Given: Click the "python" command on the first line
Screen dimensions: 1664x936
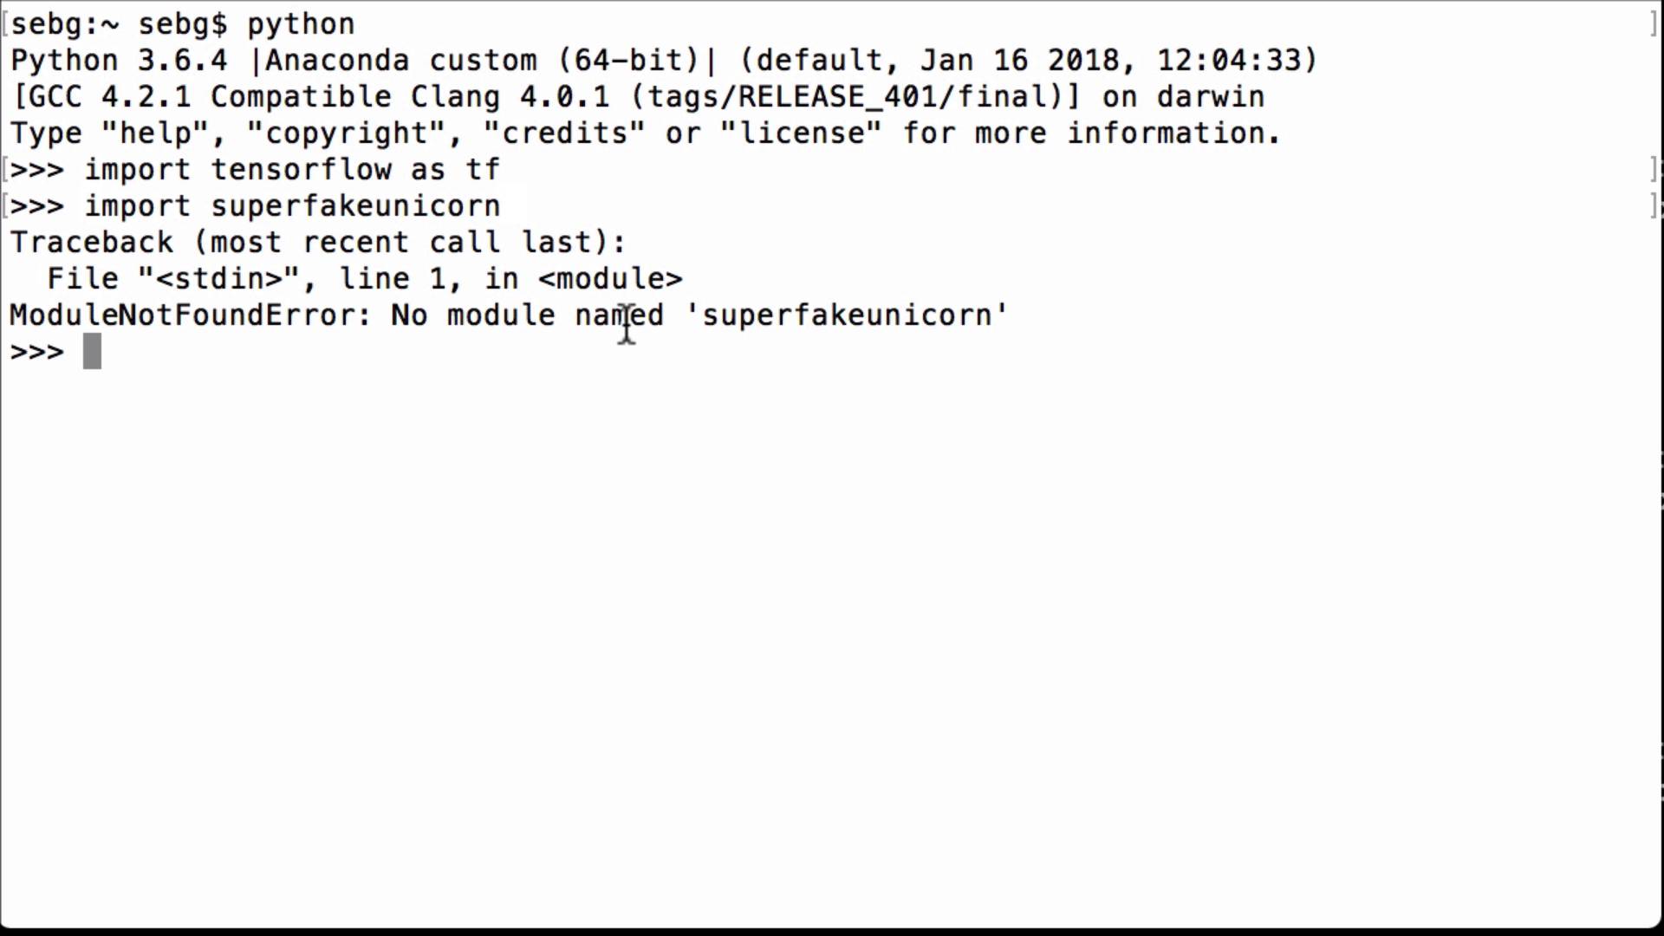Looking at the screenshot, I should [301, 24].
